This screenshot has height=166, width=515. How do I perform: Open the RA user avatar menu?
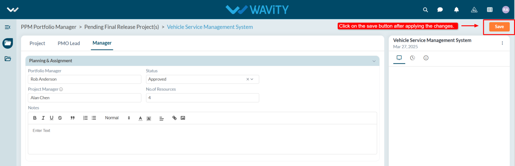click(506, 10)
